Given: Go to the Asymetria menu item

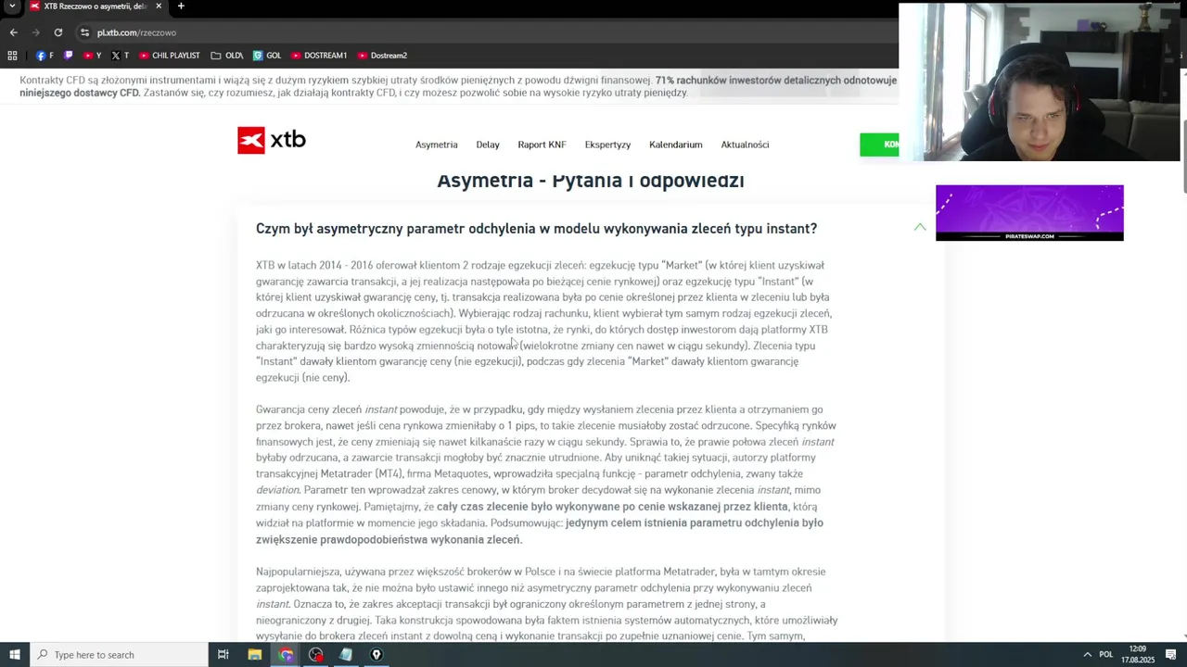Looking at the screenshot, I should click(436, 145).
